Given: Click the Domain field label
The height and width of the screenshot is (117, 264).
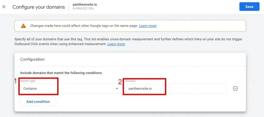Looking at the screenshot, I should pos(131,81).
